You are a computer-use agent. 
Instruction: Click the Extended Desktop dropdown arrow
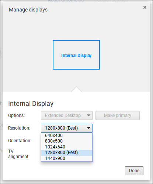point(88,116)
